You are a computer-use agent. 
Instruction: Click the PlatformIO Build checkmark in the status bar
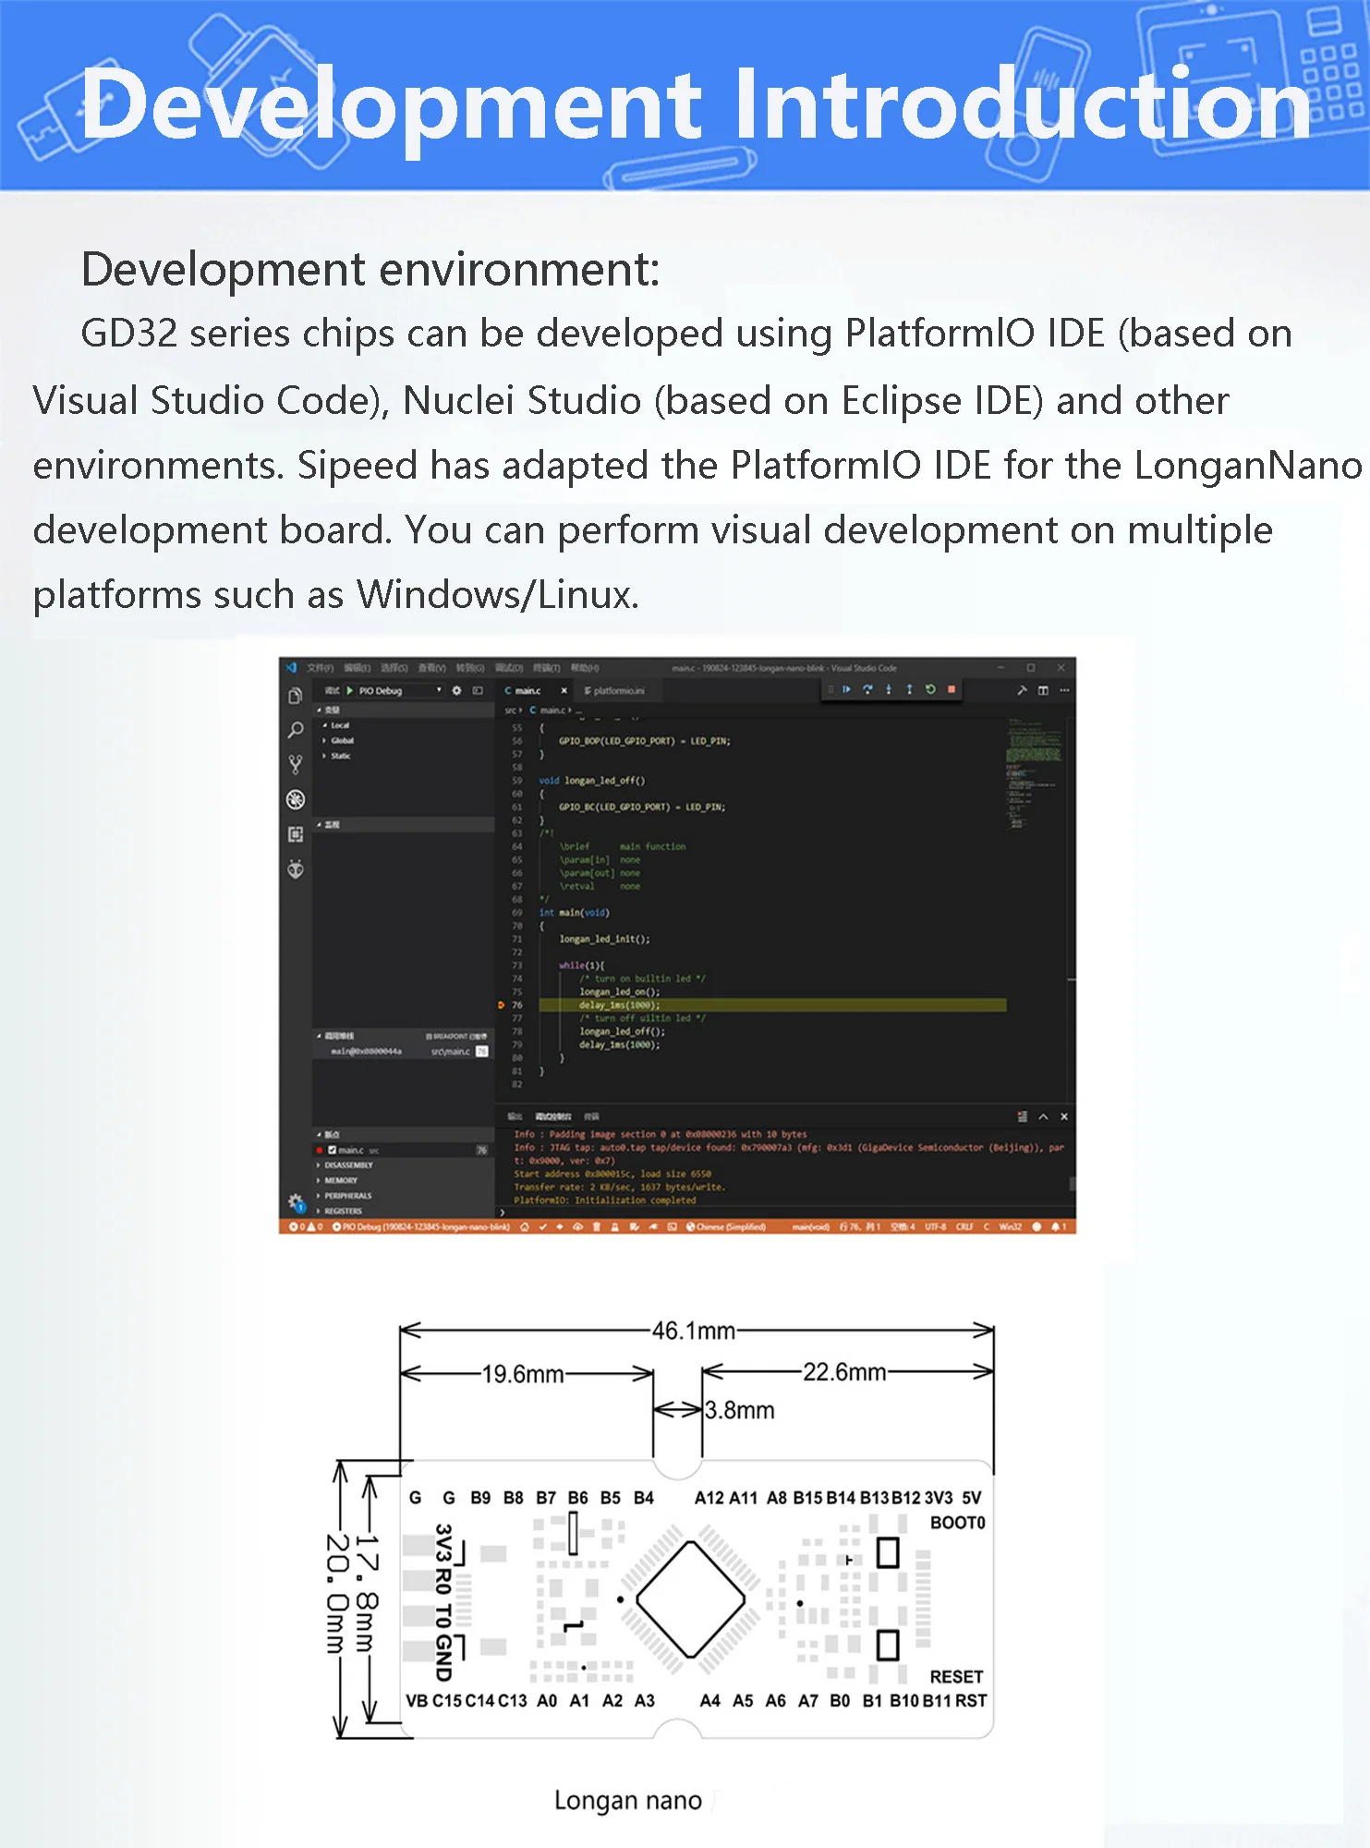pos(543,1227)
